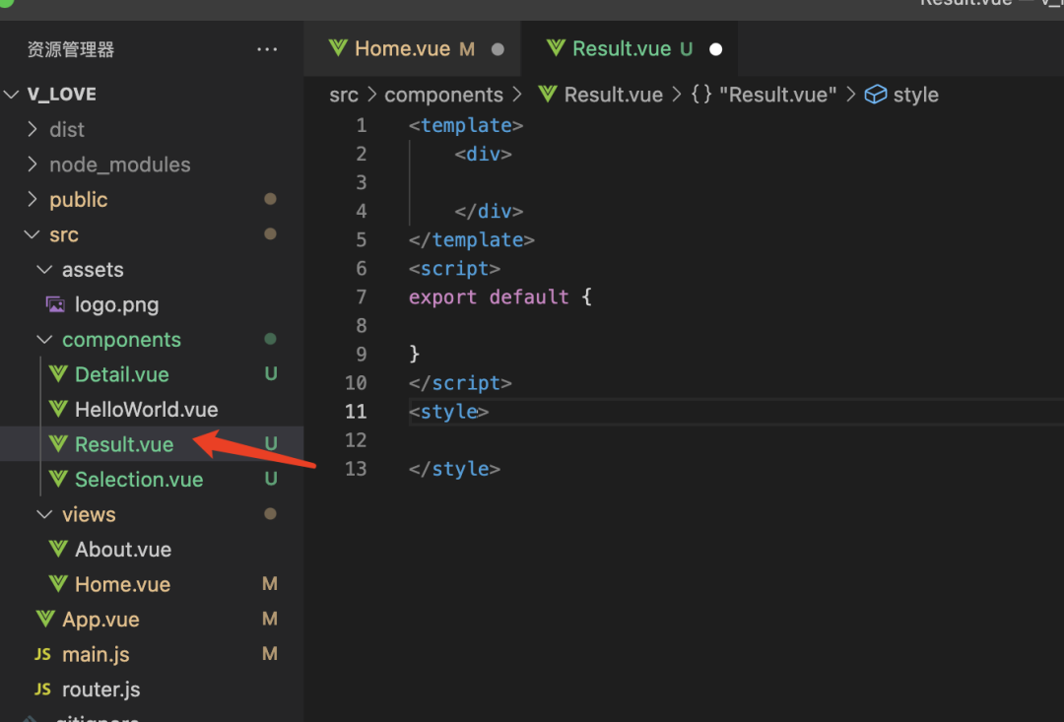Switch to the Result.vue editor tab
Image resolution: width=1064 pixels, height=722 pixels.
tap(631, 49)
